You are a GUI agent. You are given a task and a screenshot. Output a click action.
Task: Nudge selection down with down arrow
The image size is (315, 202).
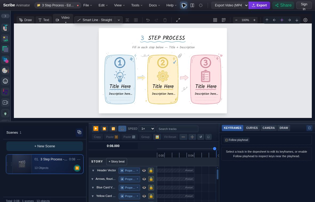click(297, 20)
